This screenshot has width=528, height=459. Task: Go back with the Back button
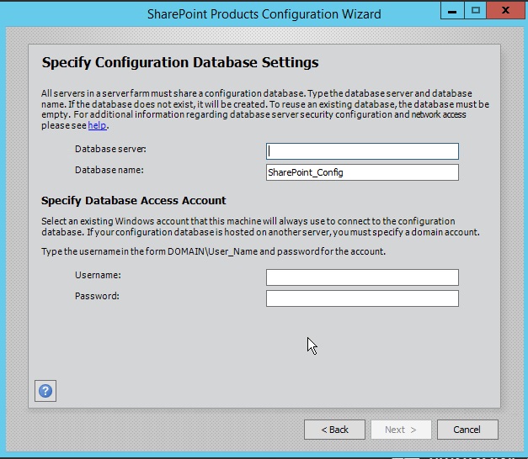point(334,430)
